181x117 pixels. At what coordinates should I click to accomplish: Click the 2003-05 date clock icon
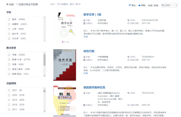[128, 105]
